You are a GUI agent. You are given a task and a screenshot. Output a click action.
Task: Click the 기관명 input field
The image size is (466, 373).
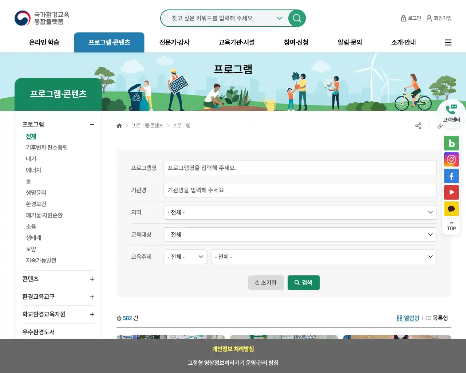tap(300, 190)
